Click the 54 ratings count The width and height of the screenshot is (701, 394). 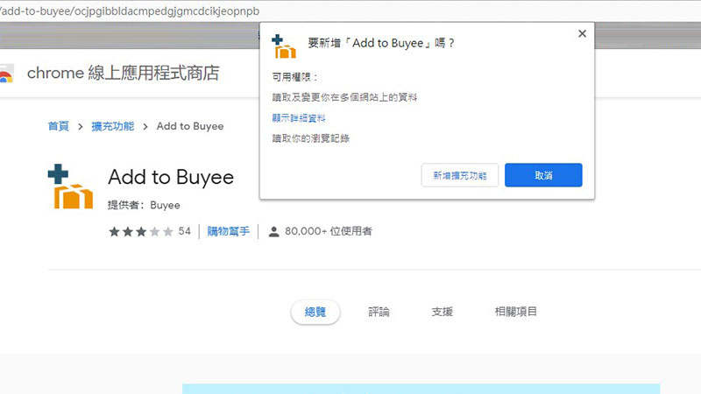tap(185, 231)
